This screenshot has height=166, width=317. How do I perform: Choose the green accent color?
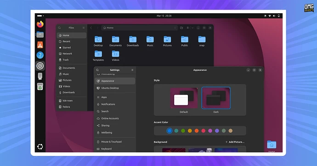pos(183,131)
